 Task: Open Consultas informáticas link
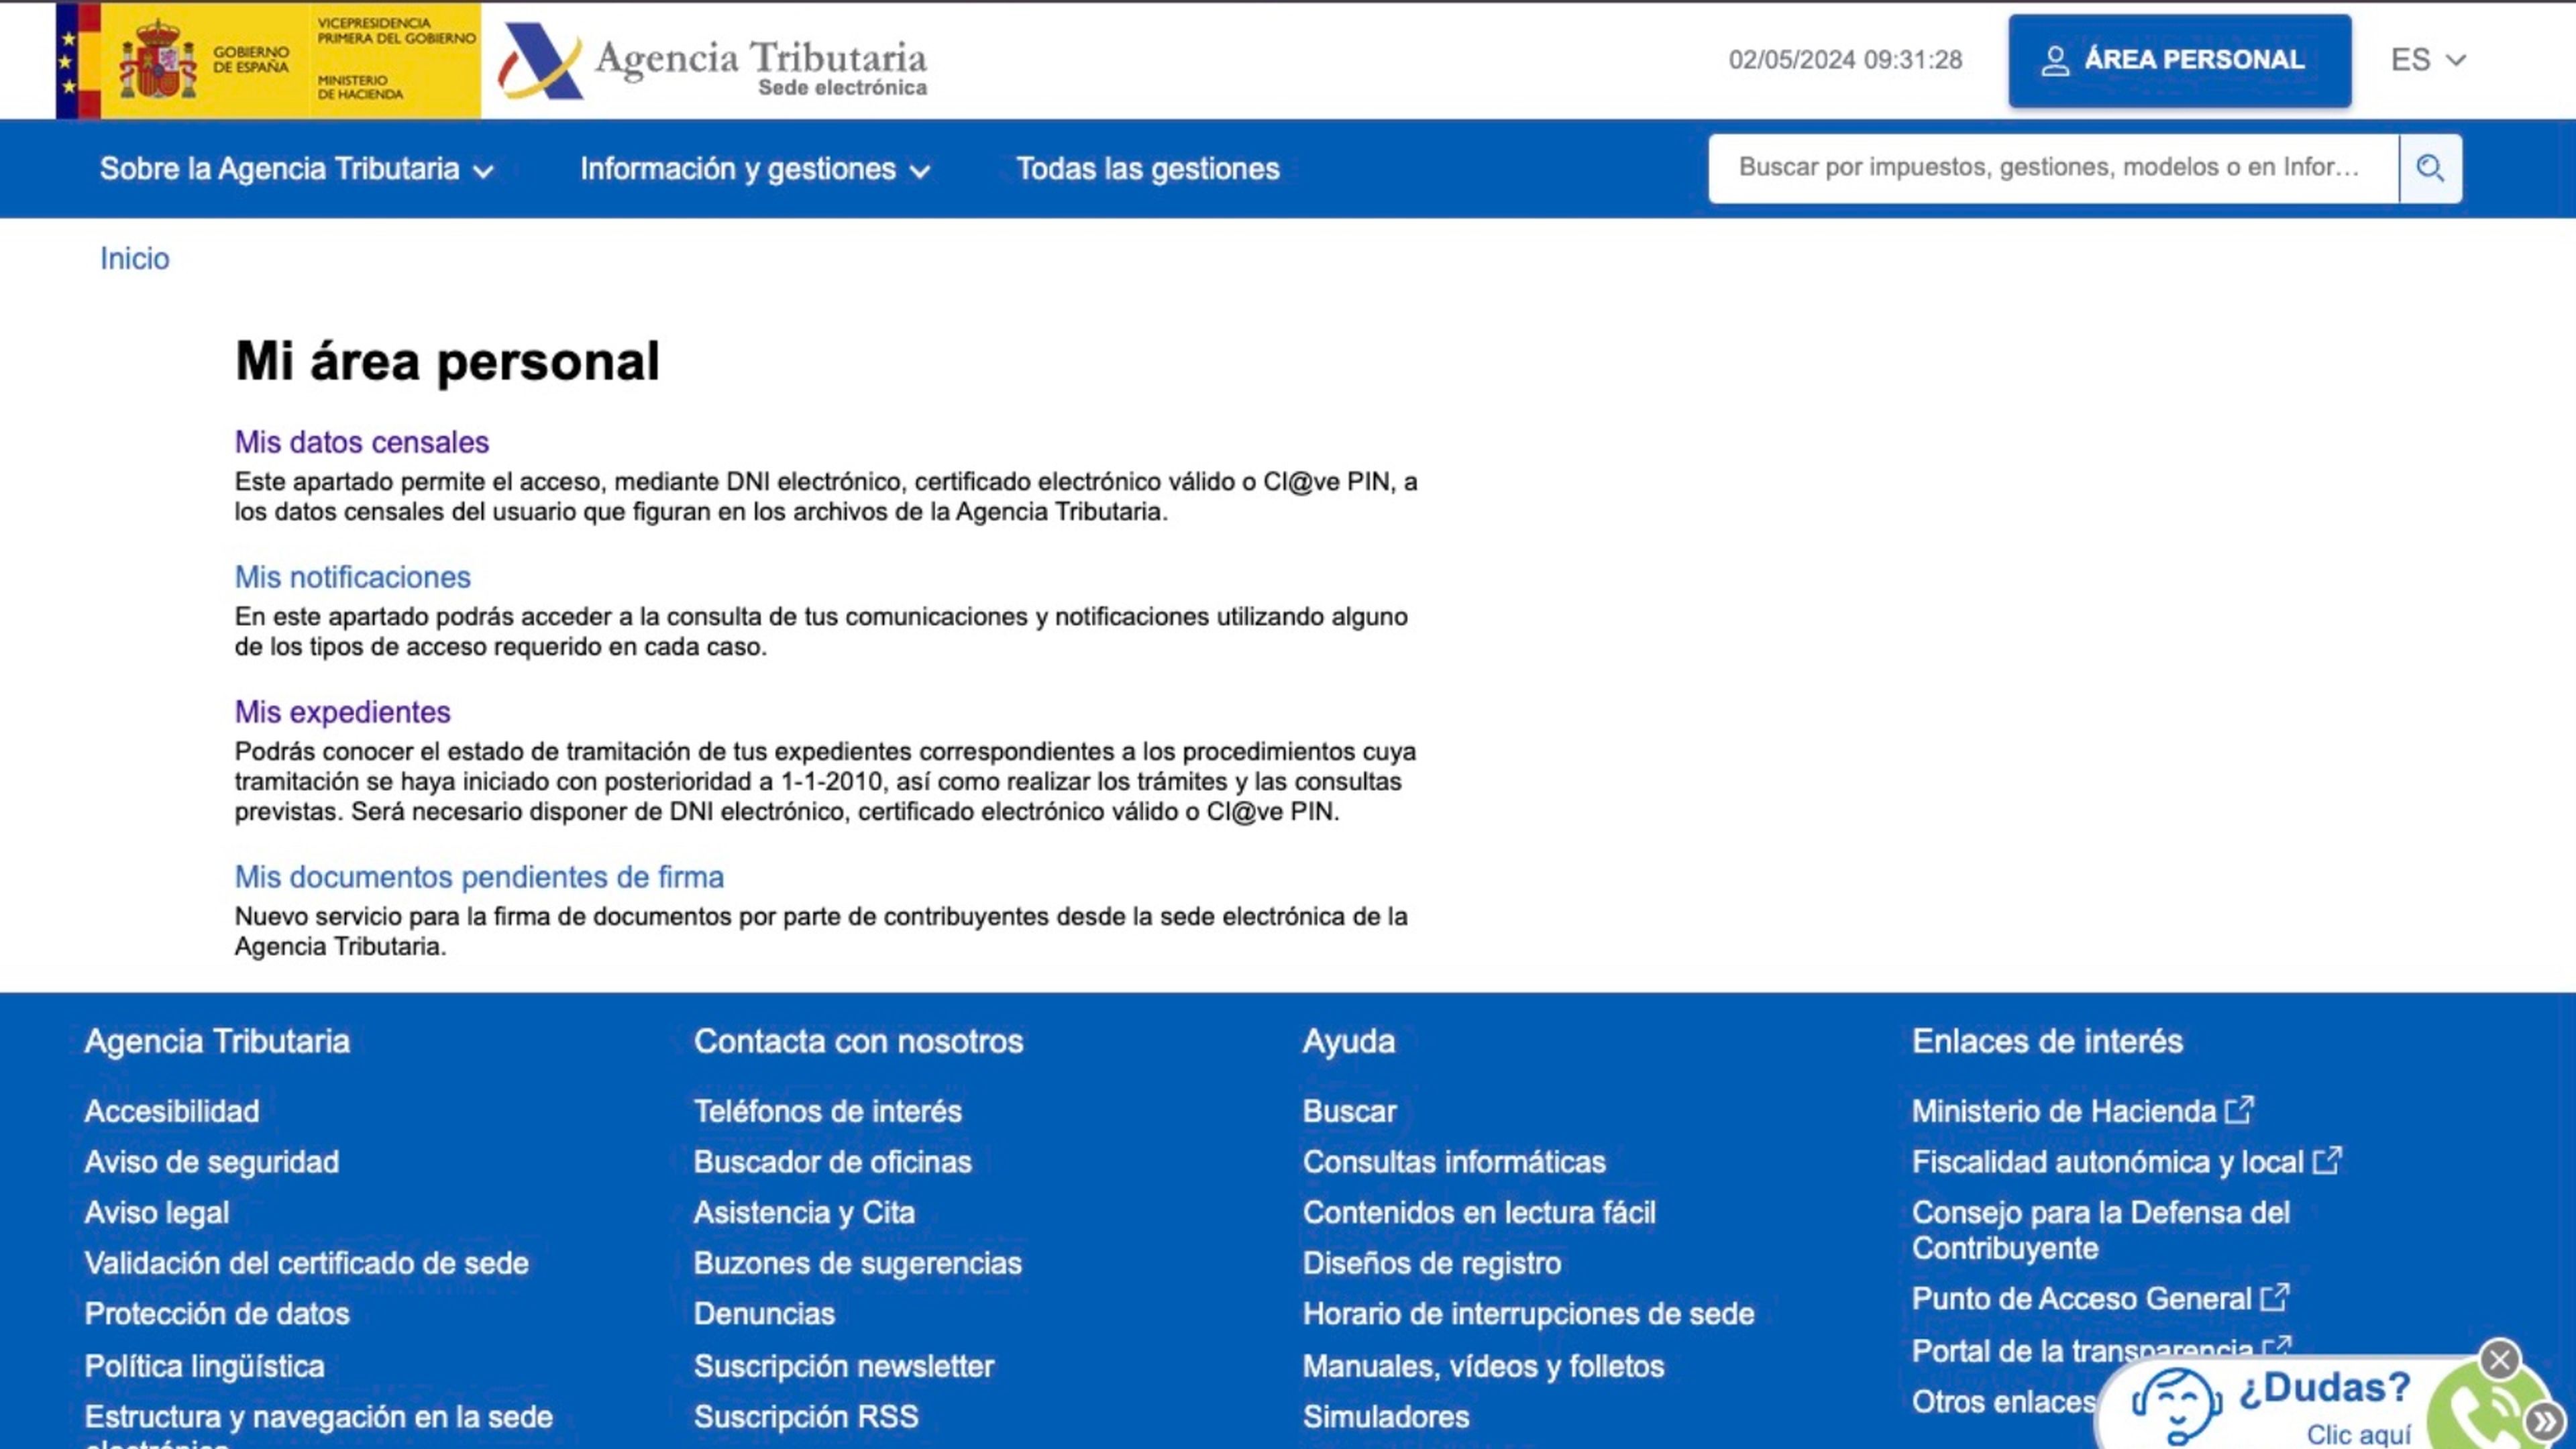1454,1162
